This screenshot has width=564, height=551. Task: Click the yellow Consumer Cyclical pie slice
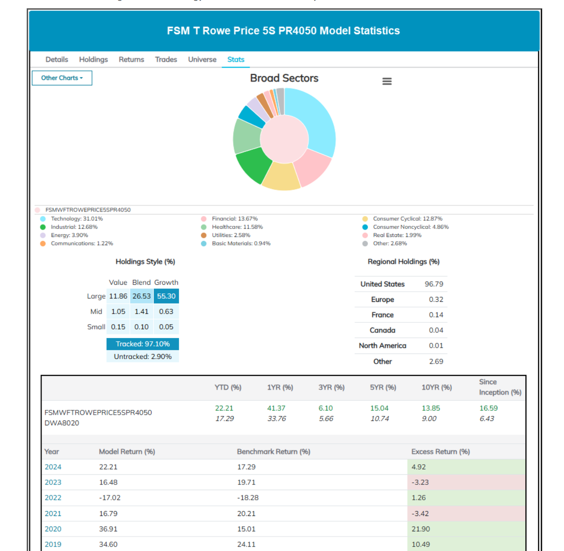(281, 177)
